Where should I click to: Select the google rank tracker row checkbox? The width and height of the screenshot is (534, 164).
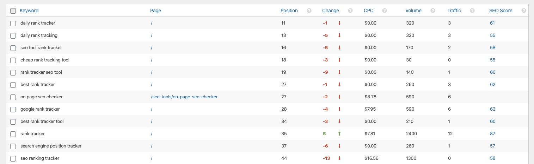13,110
